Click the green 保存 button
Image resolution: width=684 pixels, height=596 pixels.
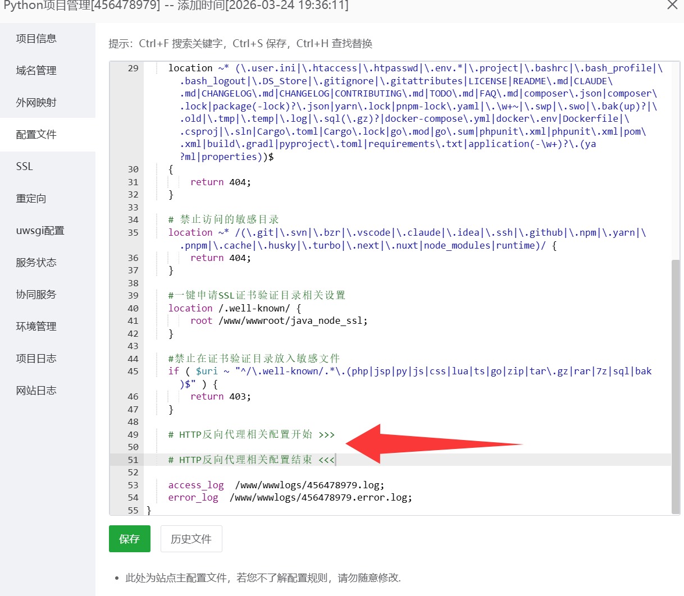coord(130,539)
